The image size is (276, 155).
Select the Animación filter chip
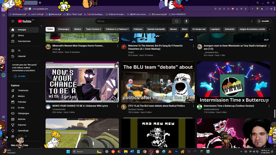click(229, 29)
